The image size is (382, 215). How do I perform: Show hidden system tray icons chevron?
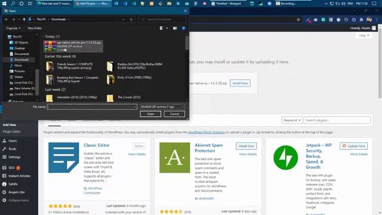point(326,4)
